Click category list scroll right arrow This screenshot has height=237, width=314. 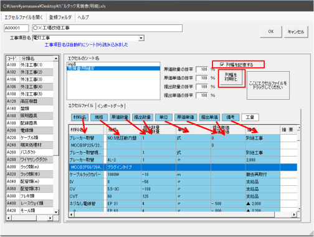pos(50,218)
